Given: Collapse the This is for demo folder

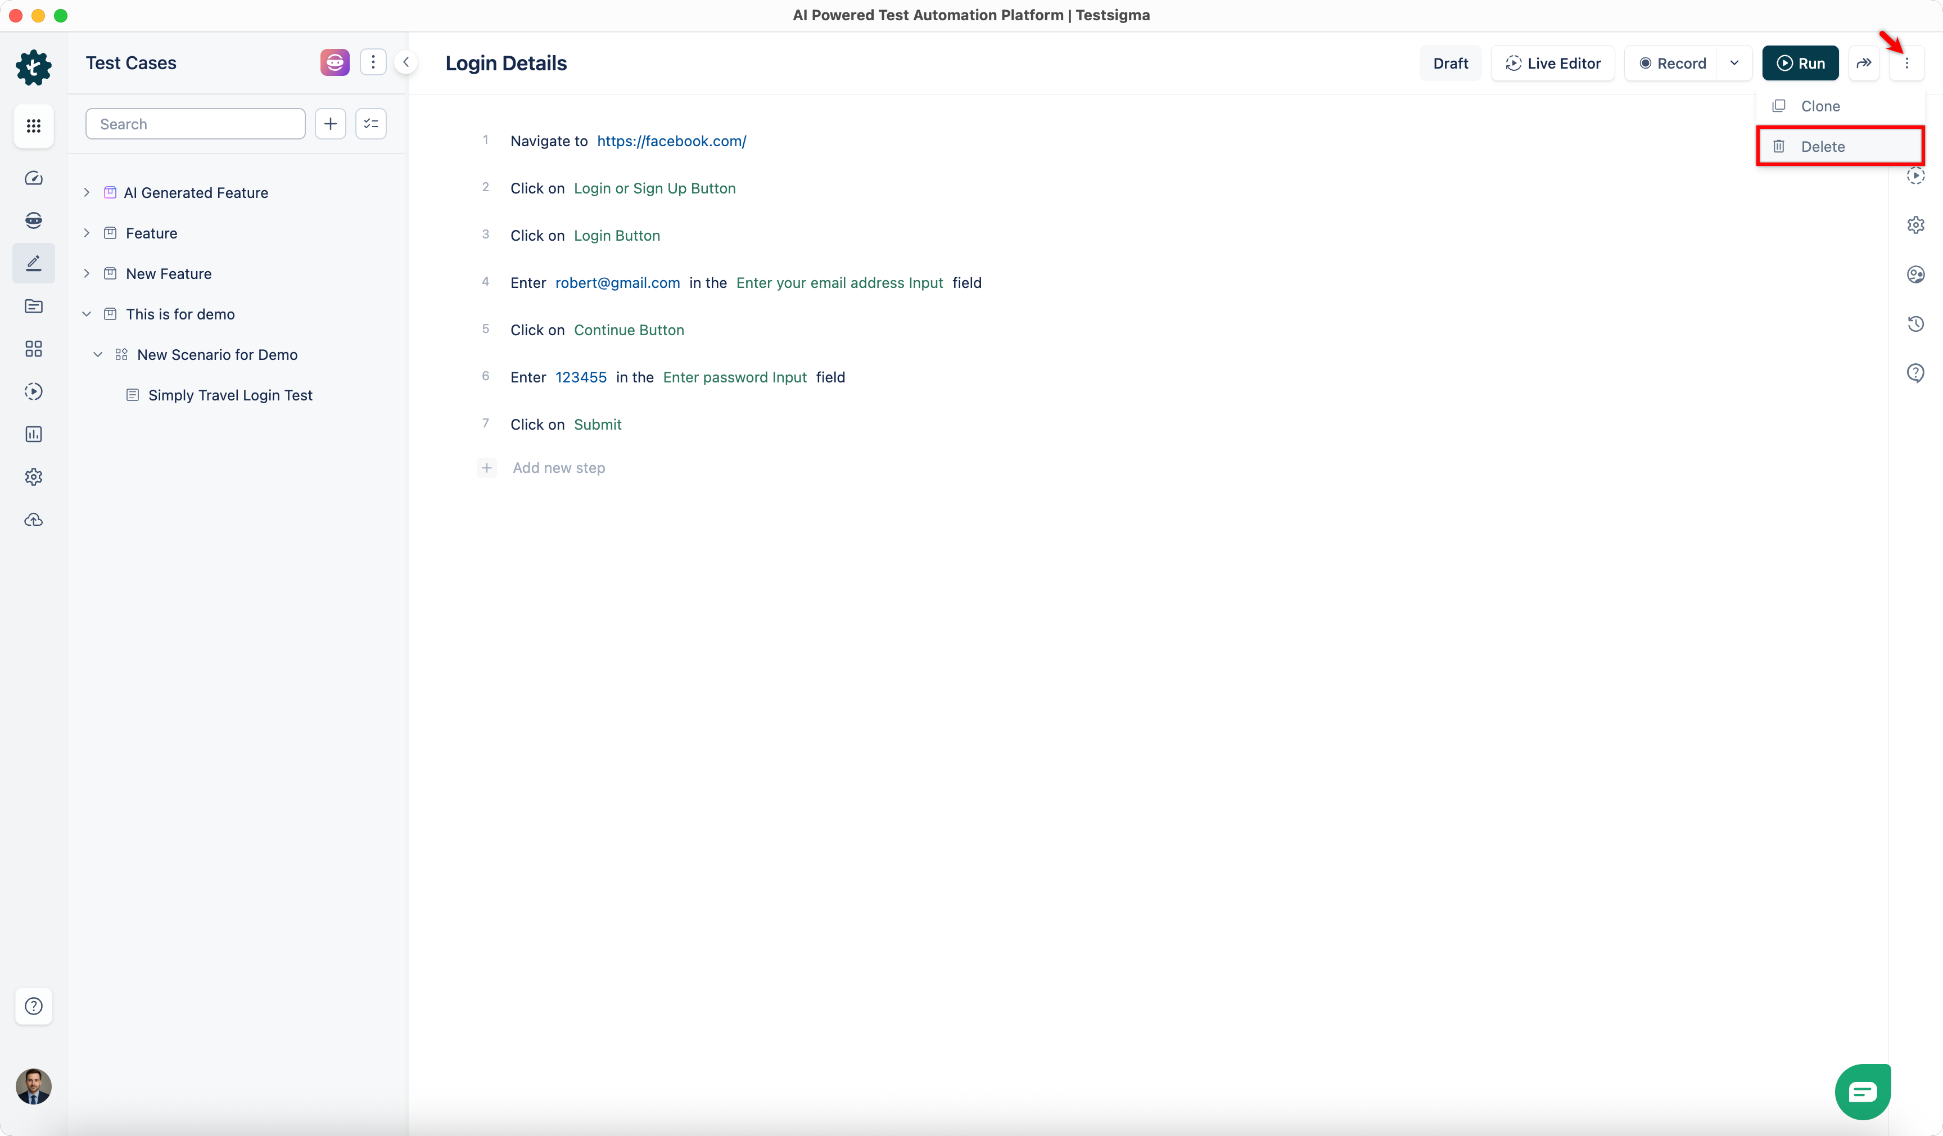Looking at the screenshot, I should [87, 313].
